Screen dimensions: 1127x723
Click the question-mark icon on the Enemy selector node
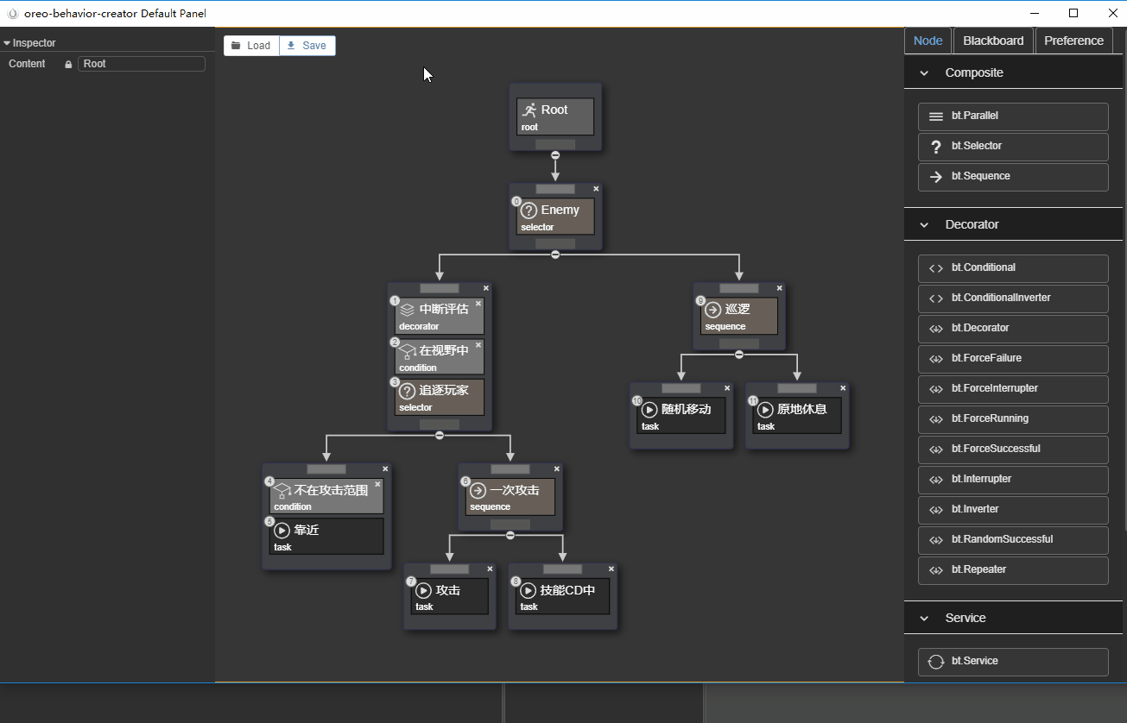tap(529, 210)
